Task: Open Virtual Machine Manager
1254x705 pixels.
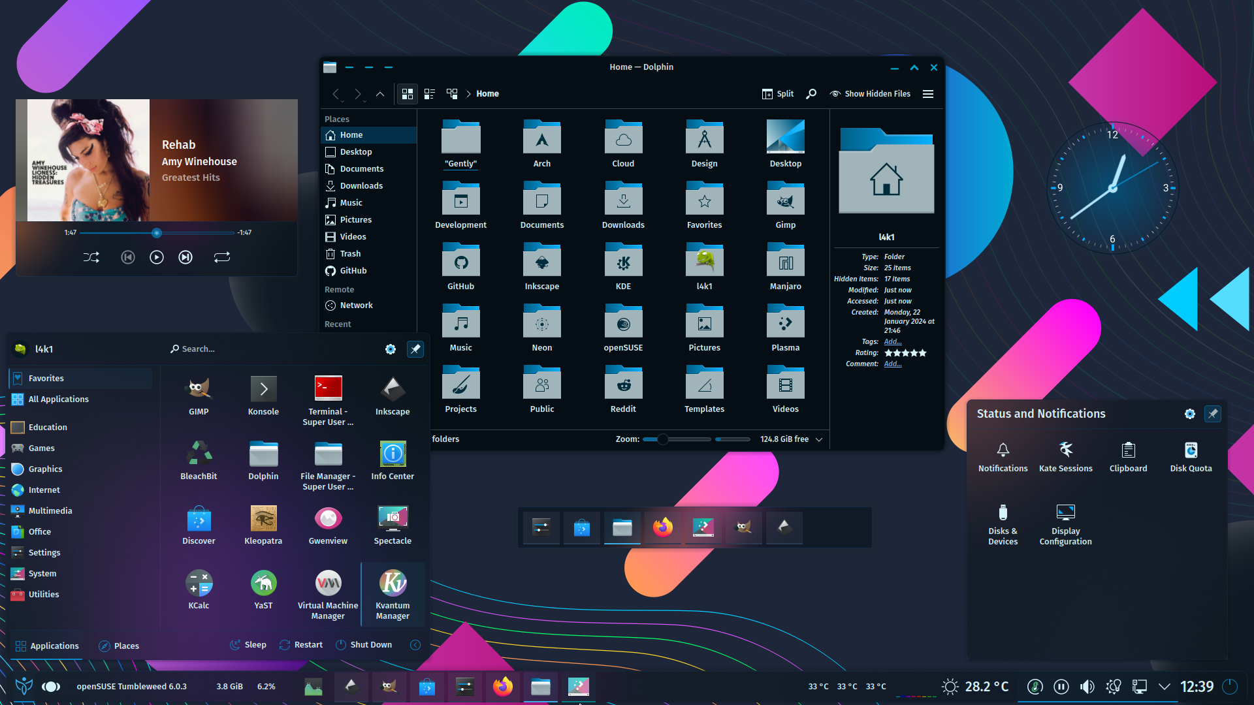Action: point(328,595)
